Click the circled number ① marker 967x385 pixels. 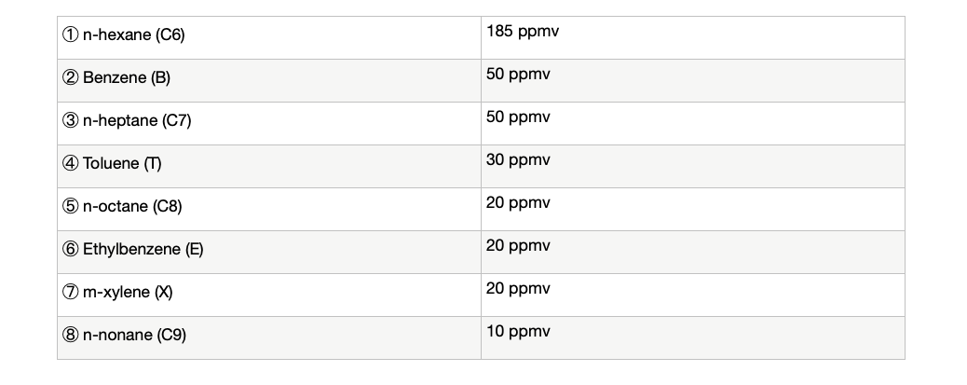click(70, 35)
